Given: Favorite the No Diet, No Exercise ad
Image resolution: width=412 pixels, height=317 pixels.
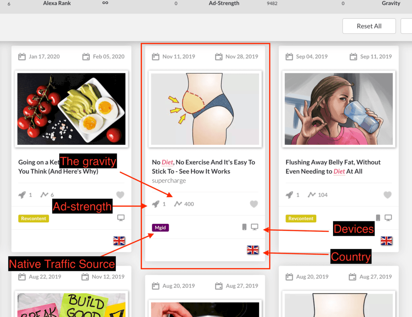Looking at the screenshot, I should [x=254, y=204].
